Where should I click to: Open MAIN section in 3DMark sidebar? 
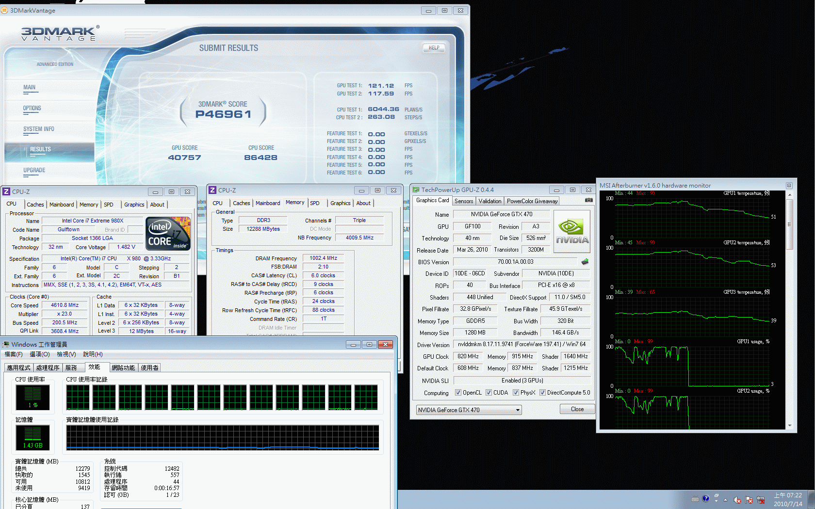30,88
